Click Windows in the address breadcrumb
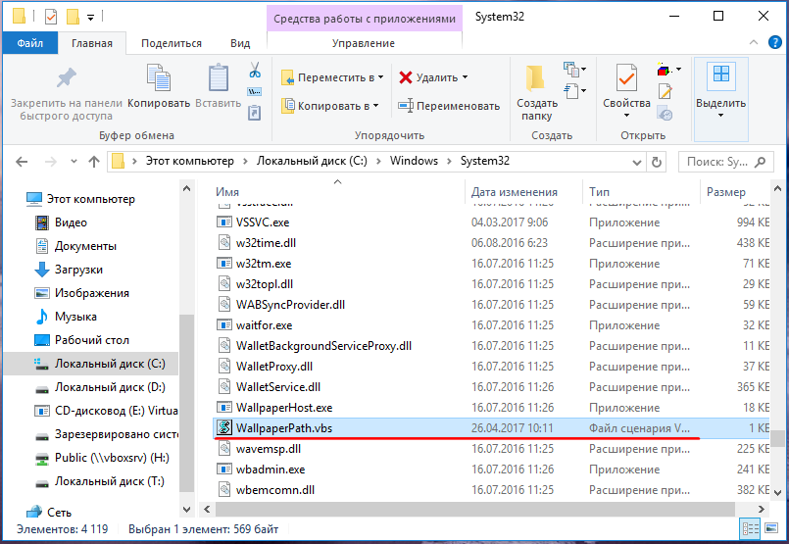This screenshot has height=544, width=789. [414, 161]
